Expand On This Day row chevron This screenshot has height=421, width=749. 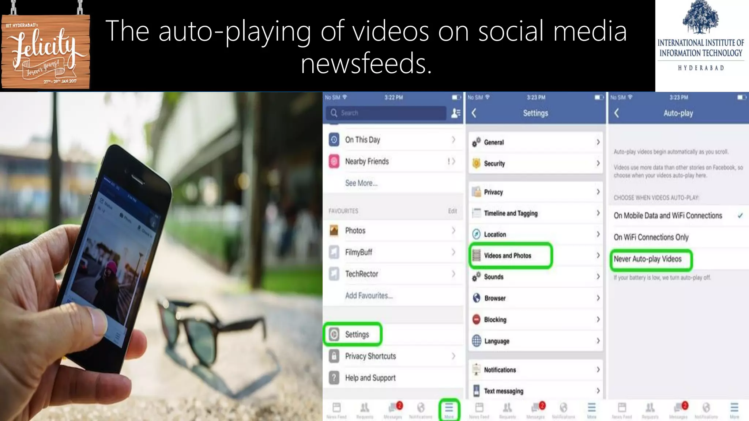[x=453, y=140]
